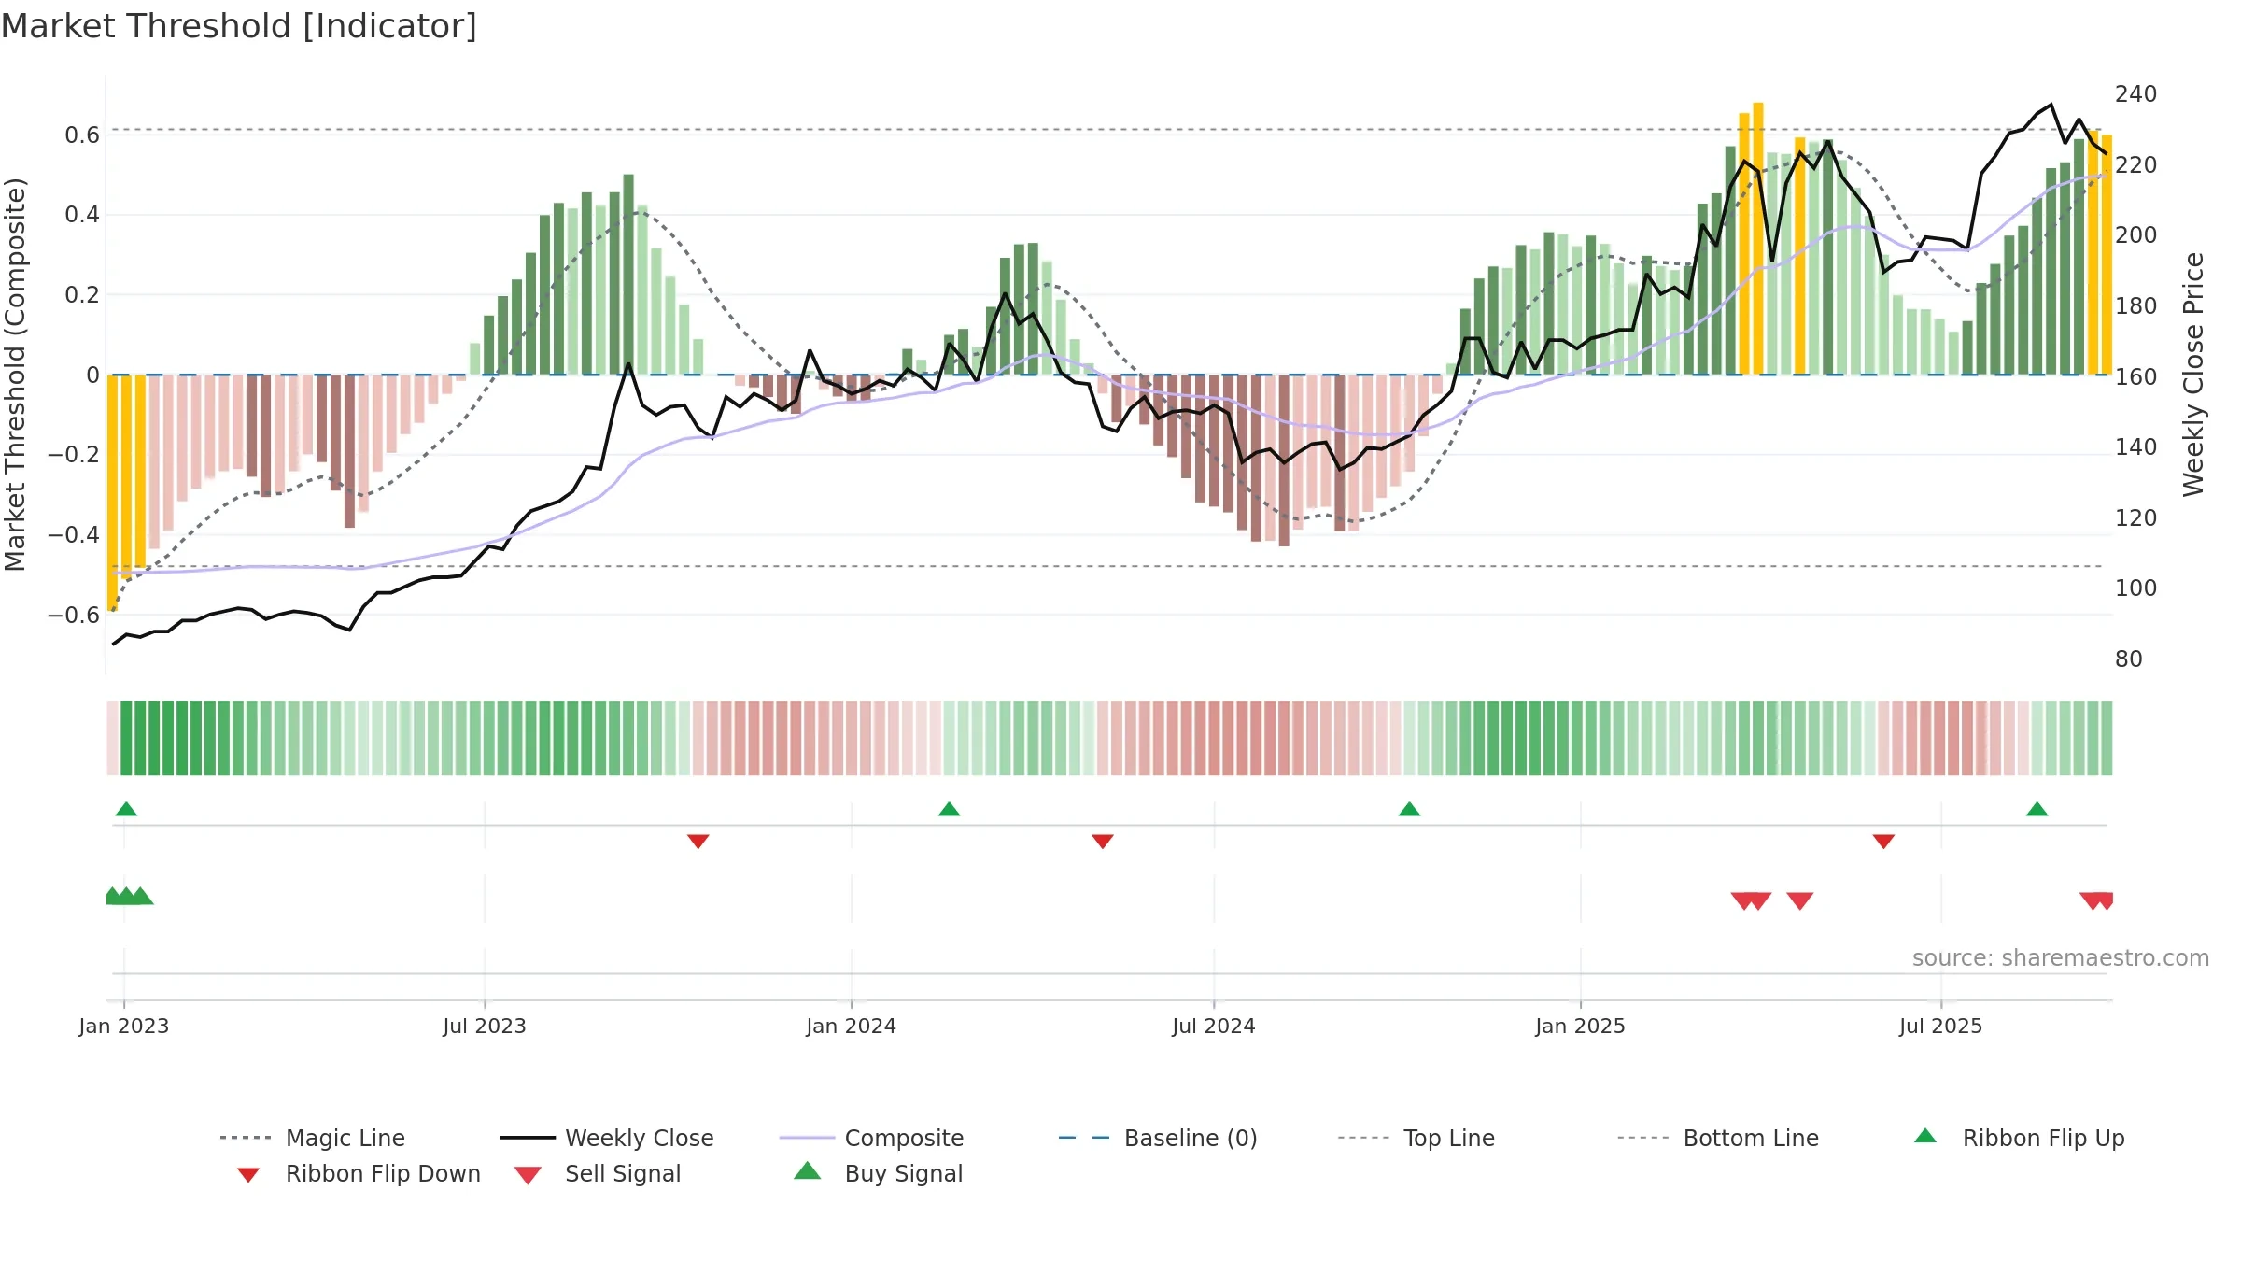Click the Market Threshold [Indicator] chart title
Image resolution: width=2241 pixels, height=1261 pixels.
point(239,26)
